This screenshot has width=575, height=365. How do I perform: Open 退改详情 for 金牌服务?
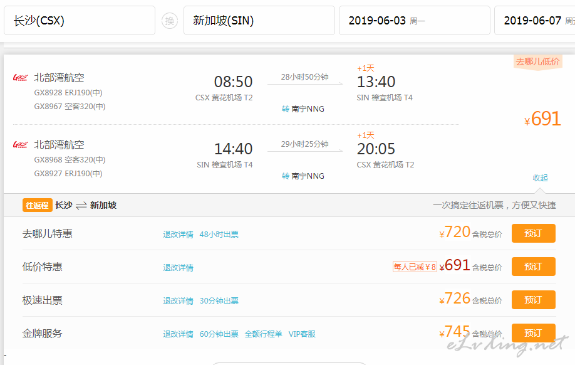click(179, 334)
